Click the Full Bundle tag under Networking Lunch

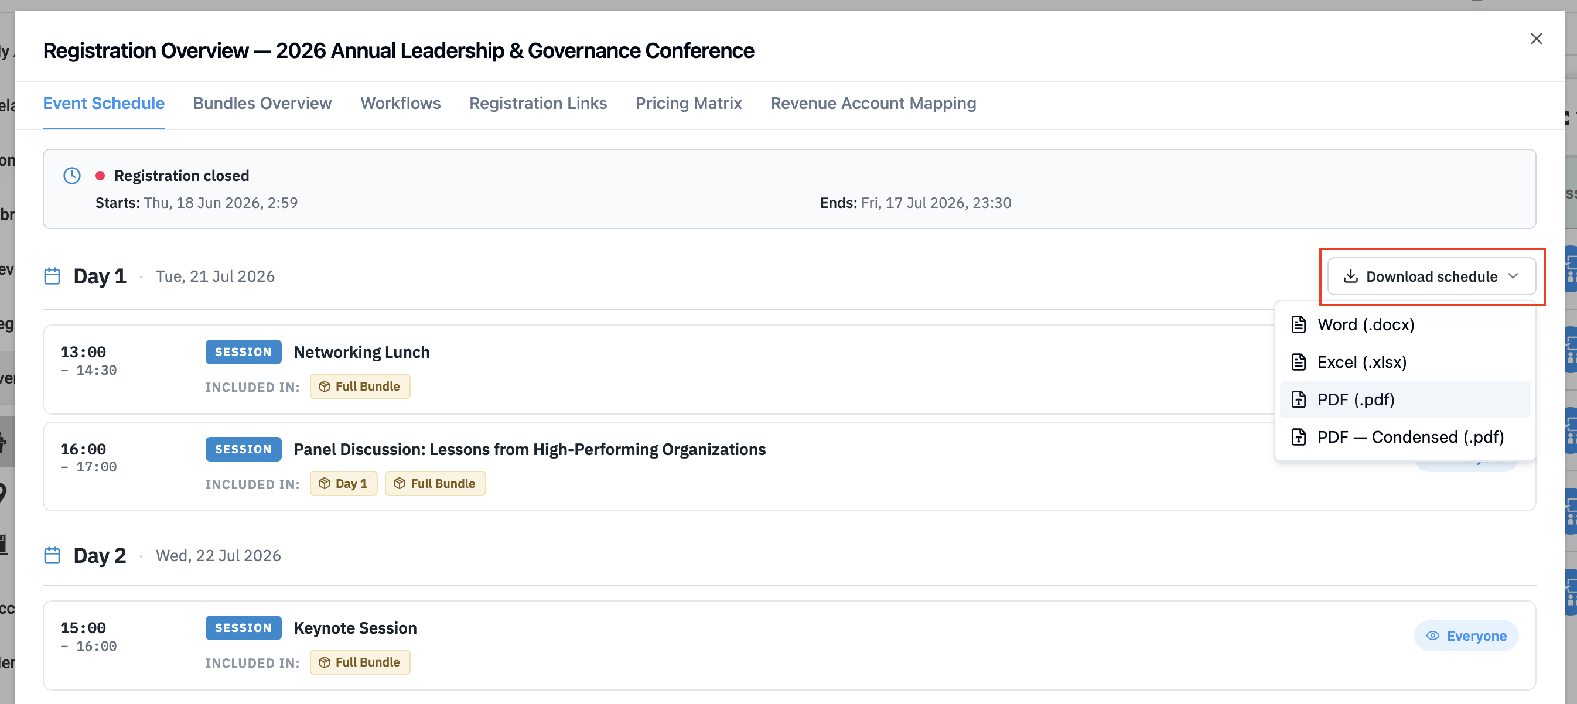360,387
